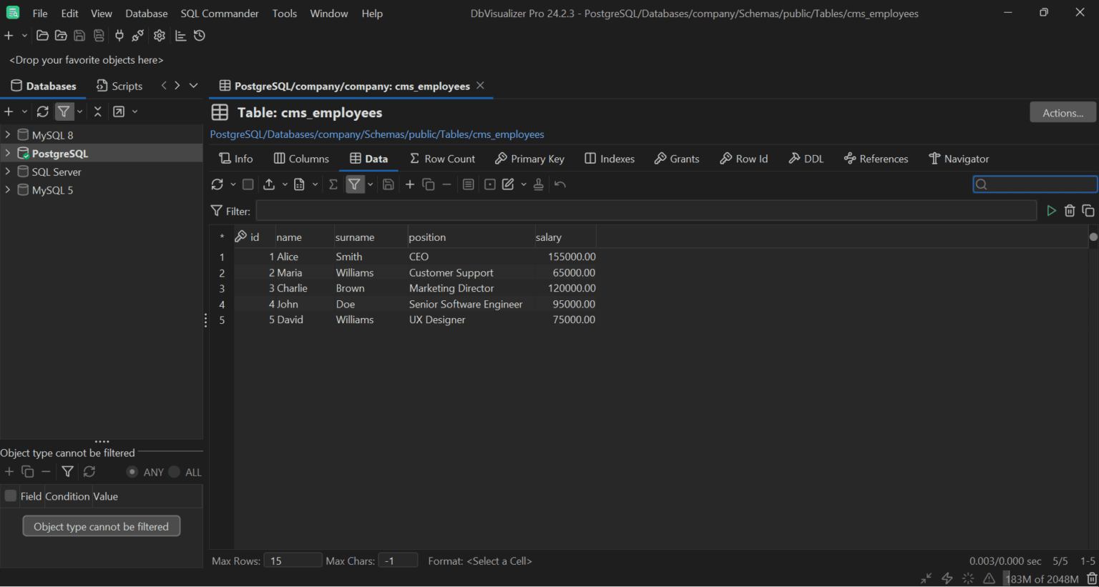Switch to the Columns tab

coord(301,158)
